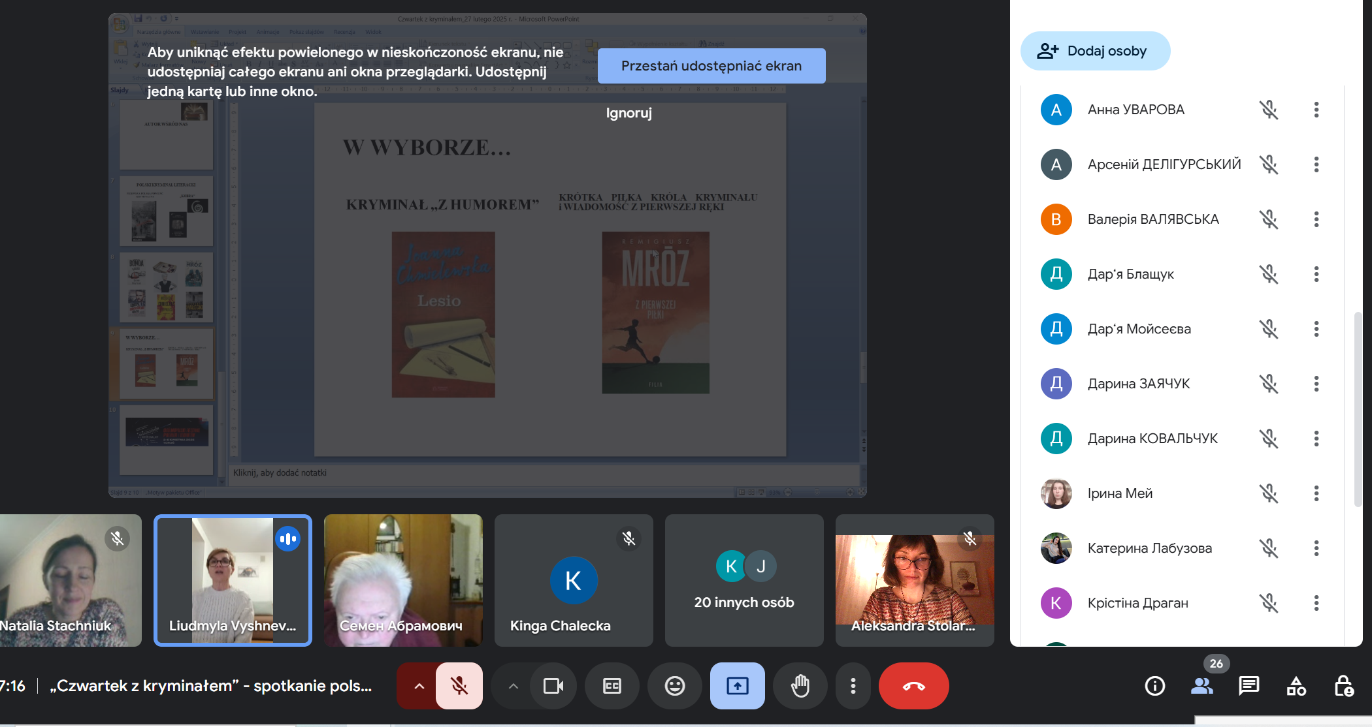Click speaking indicator on Liudmyla tile
The image size is (1372, 727).
(x=287, y=538)
